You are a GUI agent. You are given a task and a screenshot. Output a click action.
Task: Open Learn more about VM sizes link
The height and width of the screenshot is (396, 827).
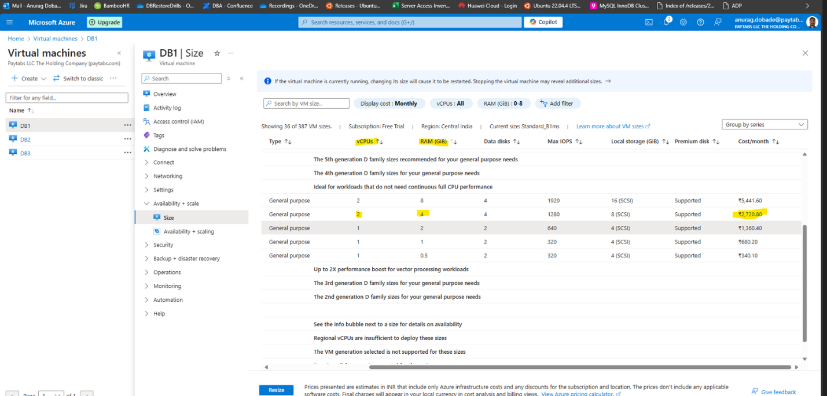pos(613,126)
